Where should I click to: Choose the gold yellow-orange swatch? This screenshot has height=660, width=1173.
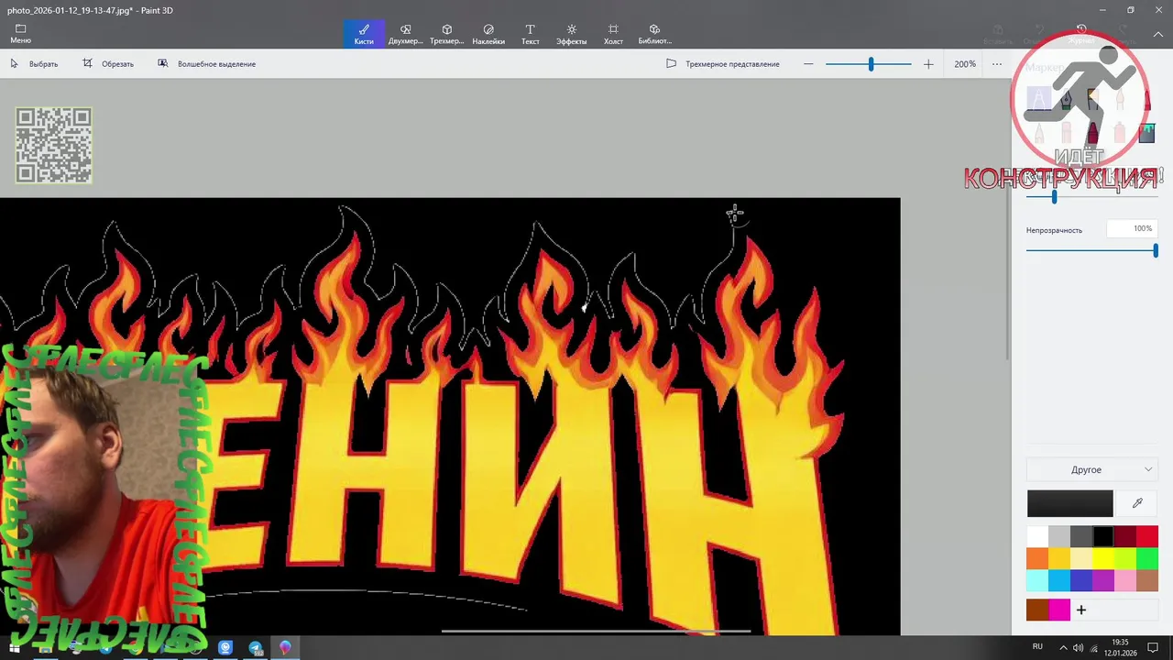click(x=1059, y=558)
